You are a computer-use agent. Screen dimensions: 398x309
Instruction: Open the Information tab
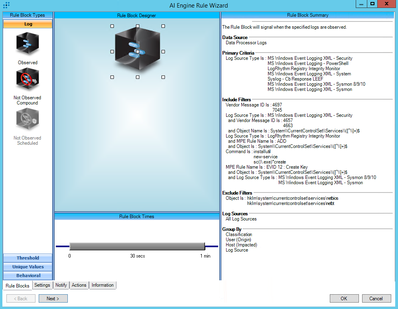102,285
